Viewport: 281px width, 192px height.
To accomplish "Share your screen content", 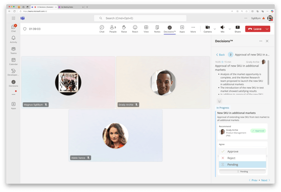I will click(x=238, y=29).
